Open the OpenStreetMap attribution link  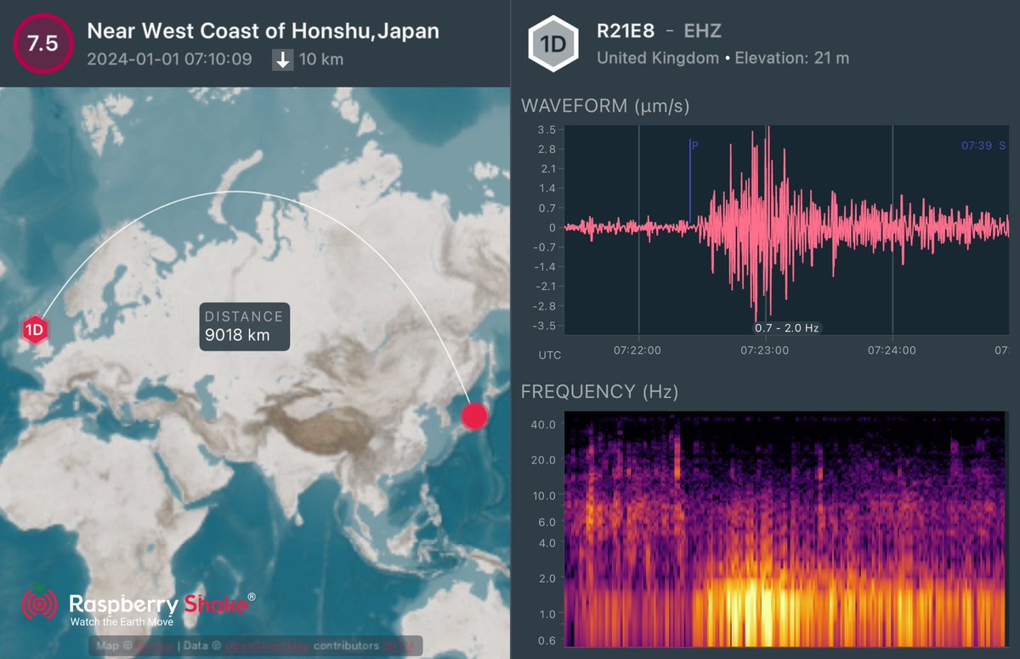267,647
